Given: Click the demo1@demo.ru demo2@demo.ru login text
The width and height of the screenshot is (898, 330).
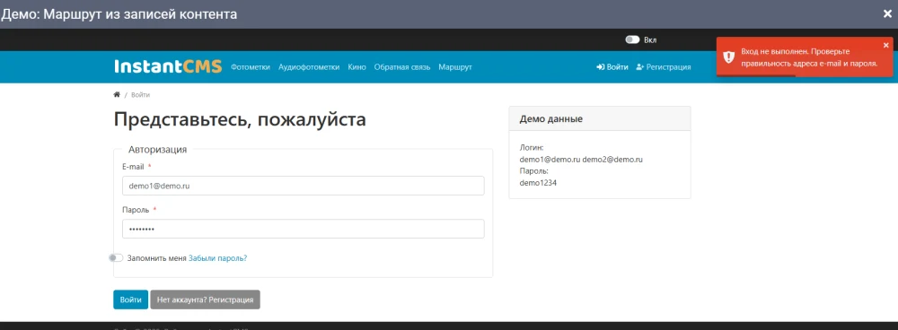Looking at the screenshot, I should [581, 160].
